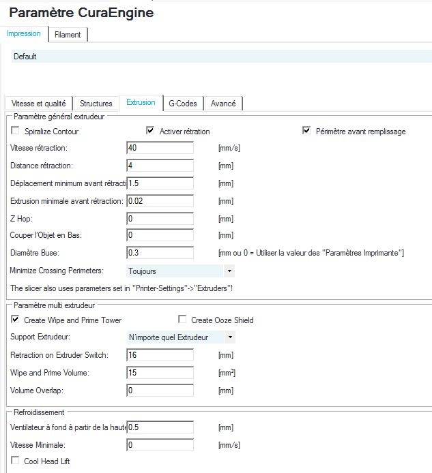432x473 pixels.
Task: Click the Printer-Settings Extruders note text
Action: pyautogui.click(x=121, y=288)
